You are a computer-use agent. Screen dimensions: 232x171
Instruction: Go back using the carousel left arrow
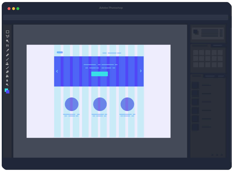[57, 71]
